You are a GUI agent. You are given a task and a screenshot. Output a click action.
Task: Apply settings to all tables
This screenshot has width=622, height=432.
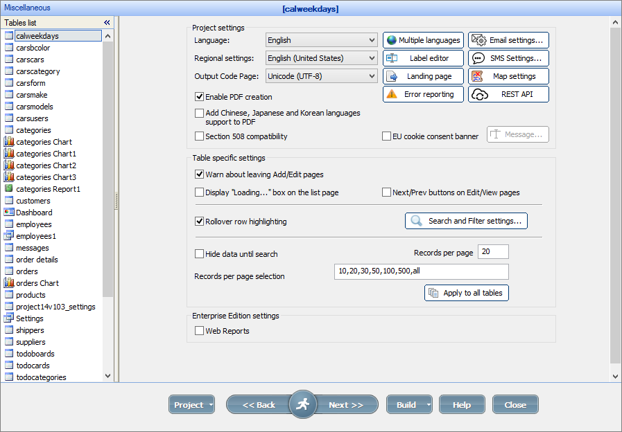tap(466, 293)
